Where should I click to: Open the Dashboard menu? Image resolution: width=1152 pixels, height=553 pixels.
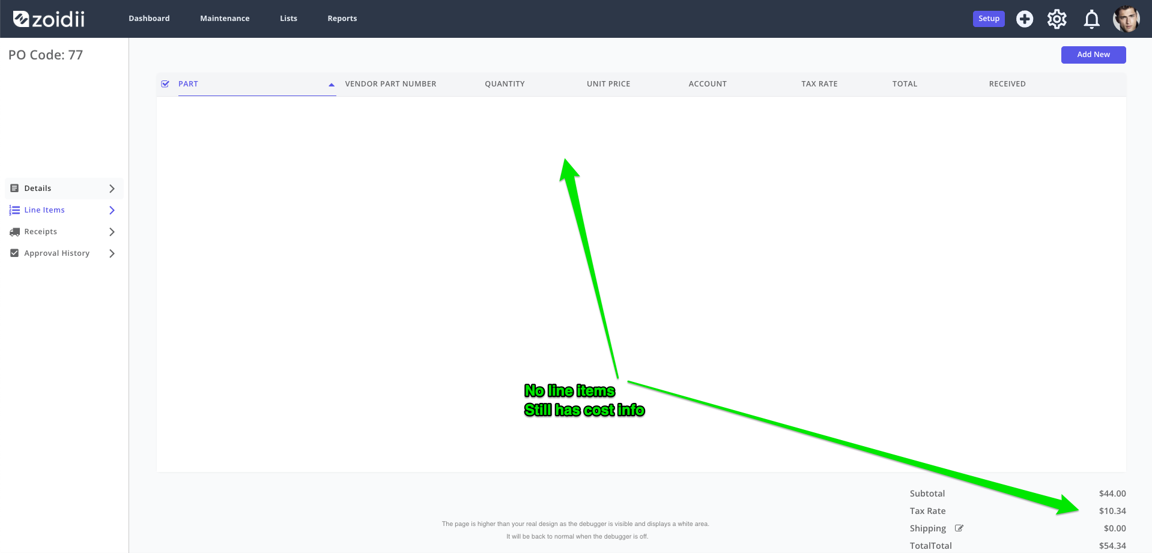tap(149, 19)
